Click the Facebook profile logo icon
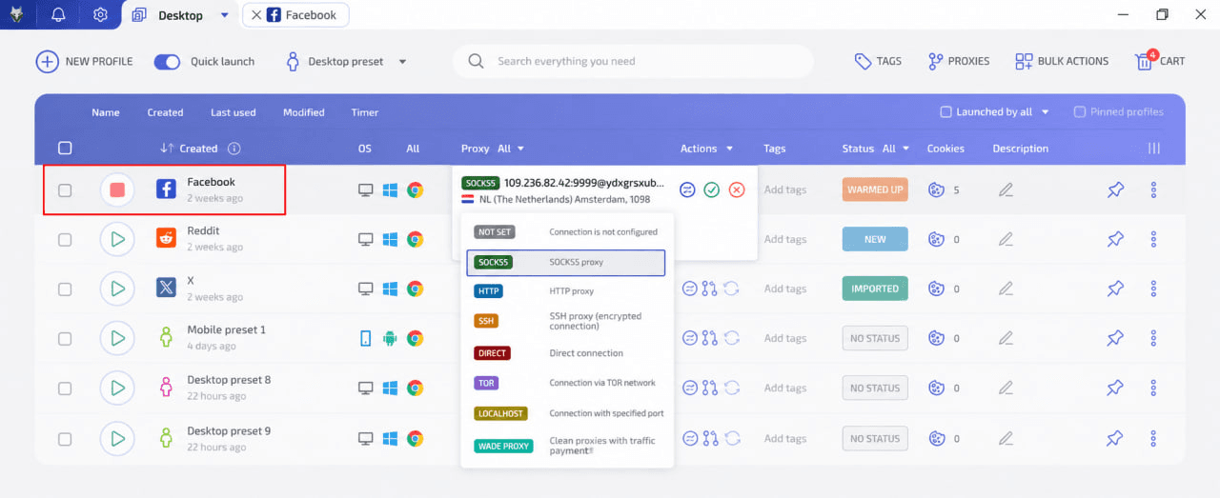This screenshot has height=498, width=1220. click(x=166, y=189)
